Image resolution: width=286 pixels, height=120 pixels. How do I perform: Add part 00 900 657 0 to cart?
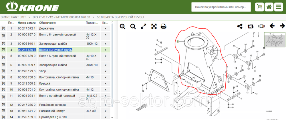(3, 36)
